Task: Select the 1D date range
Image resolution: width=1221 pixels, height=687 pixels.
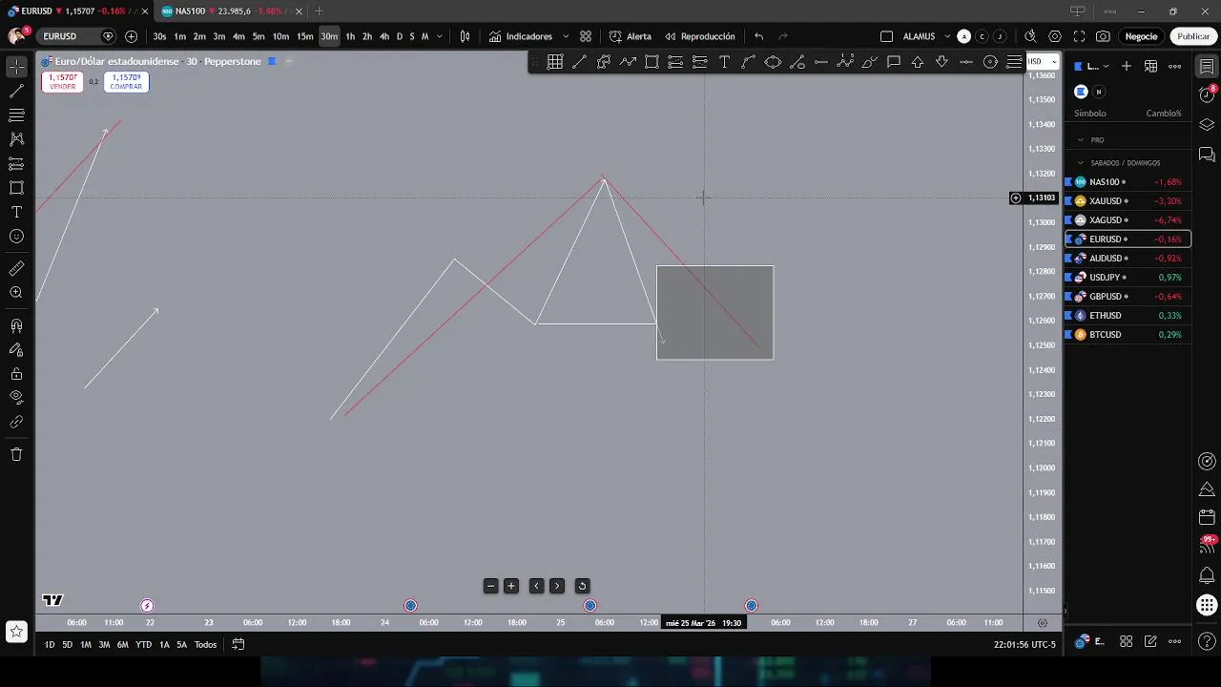Action: pyautogui.click(x=50, y=645)
